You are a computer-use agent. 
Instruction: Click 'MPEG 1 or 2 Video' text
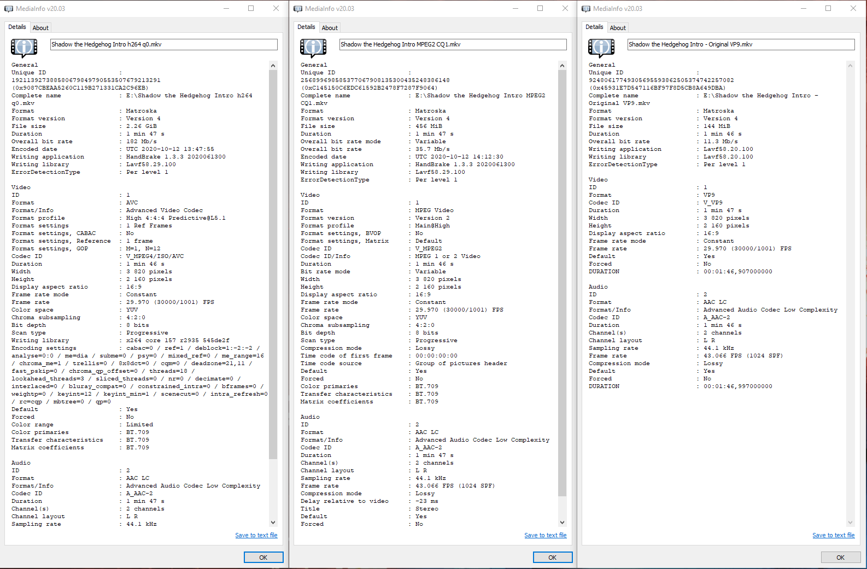tap(448, 256)
